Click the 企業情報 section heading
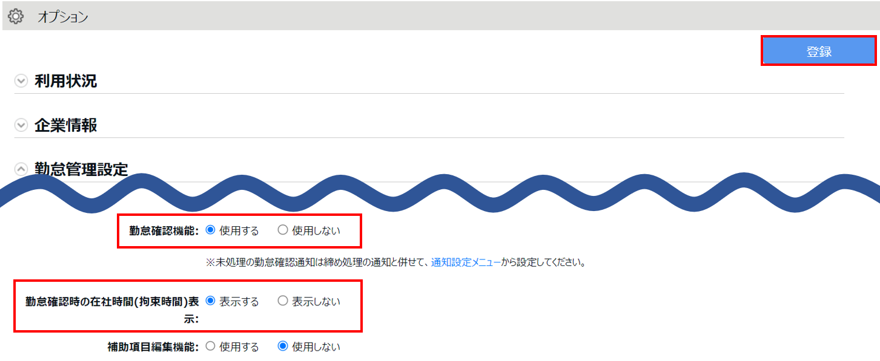The image size is (880, 361). pos(65,125)
